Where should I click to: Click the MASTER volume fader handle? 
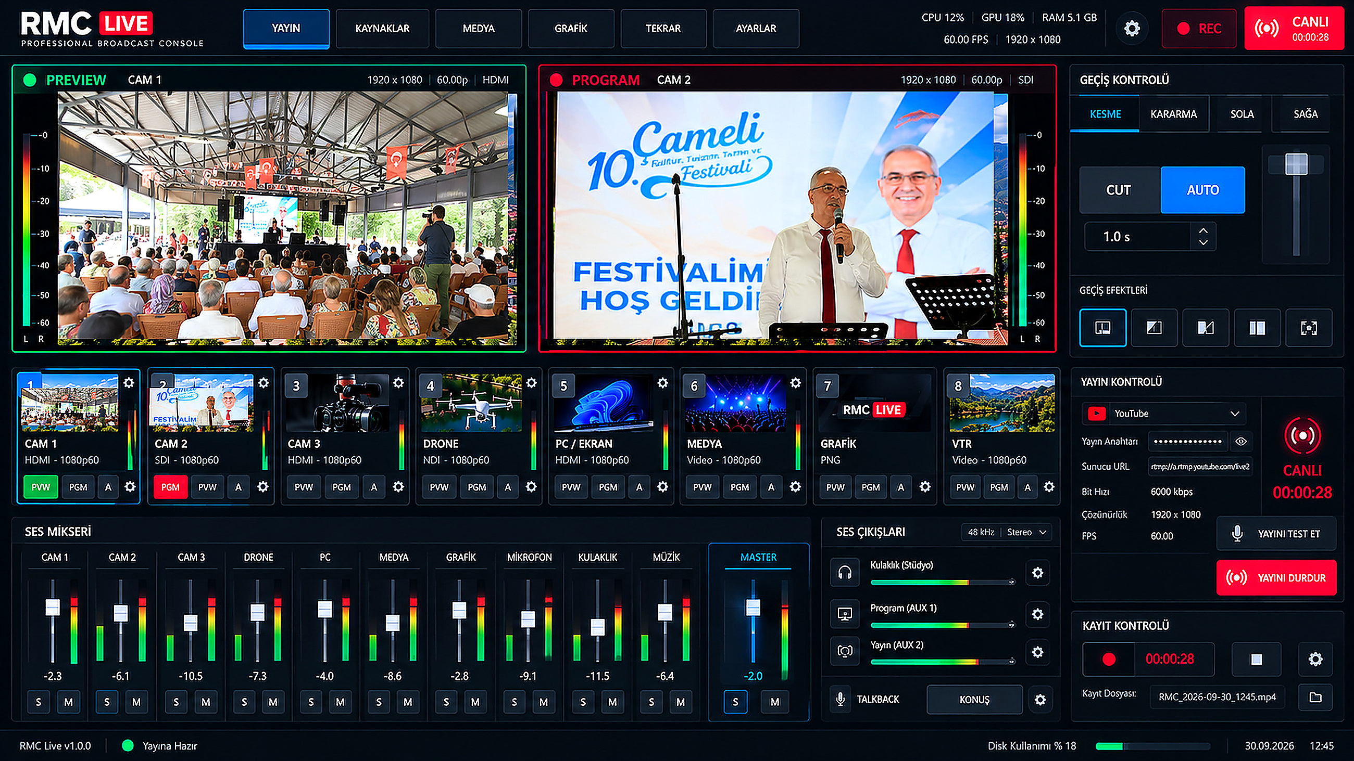[753, 607]
